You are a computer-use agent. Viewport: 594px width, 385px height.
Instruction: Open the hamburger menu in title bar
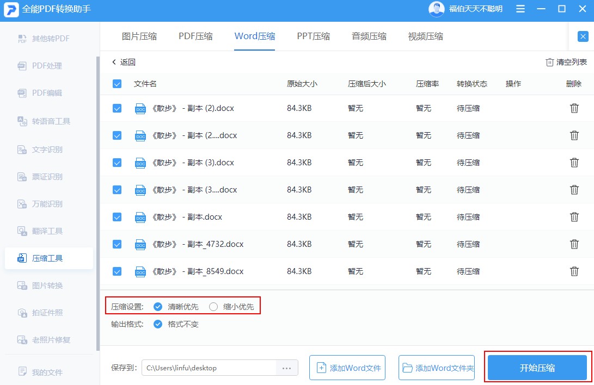point(520,9)
